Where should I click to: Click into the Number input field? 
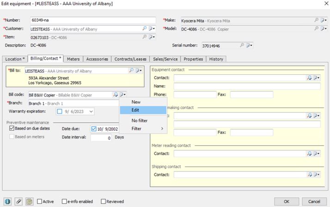(x=93, y=20)
